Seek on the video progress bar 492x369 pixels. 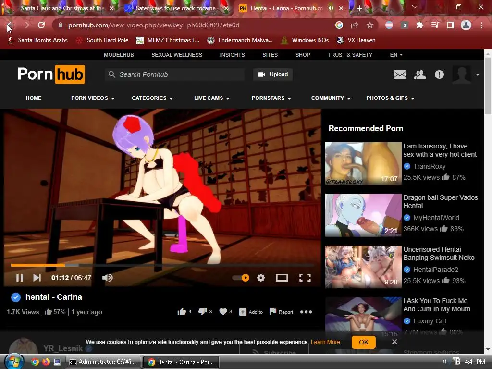162,265
